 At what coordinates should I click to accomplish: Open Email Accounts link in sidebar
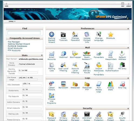(x=15, y=48)
